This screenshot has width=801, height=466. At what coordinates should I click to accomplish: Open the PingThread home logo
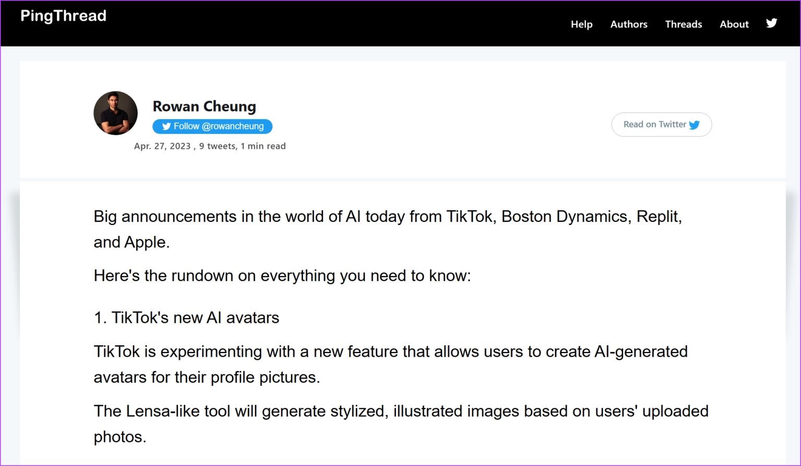[63, 16]
